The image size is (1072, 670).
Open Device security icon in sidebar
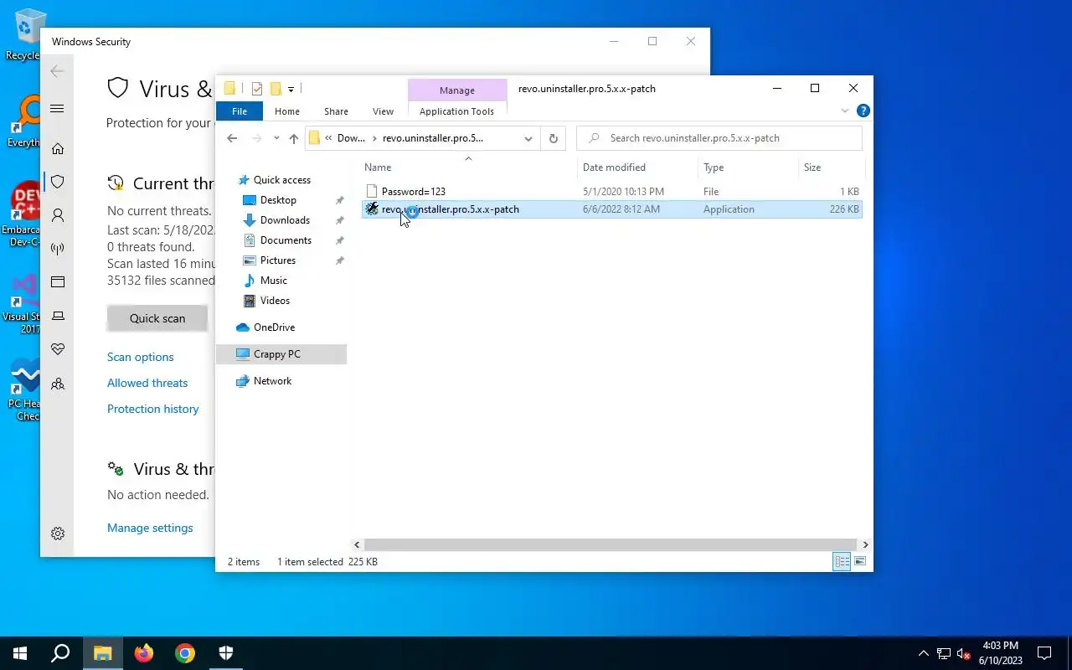pos(58,316)
